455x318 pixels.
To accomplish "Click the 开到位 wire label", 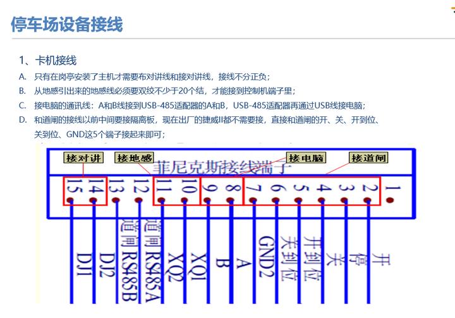I will pyautogui.click(x=312, y=259).
